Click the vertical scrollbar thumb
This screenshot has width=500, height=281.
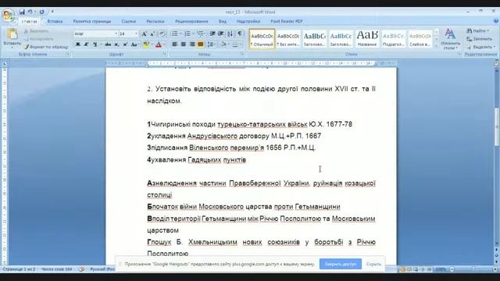click(497, 126)
